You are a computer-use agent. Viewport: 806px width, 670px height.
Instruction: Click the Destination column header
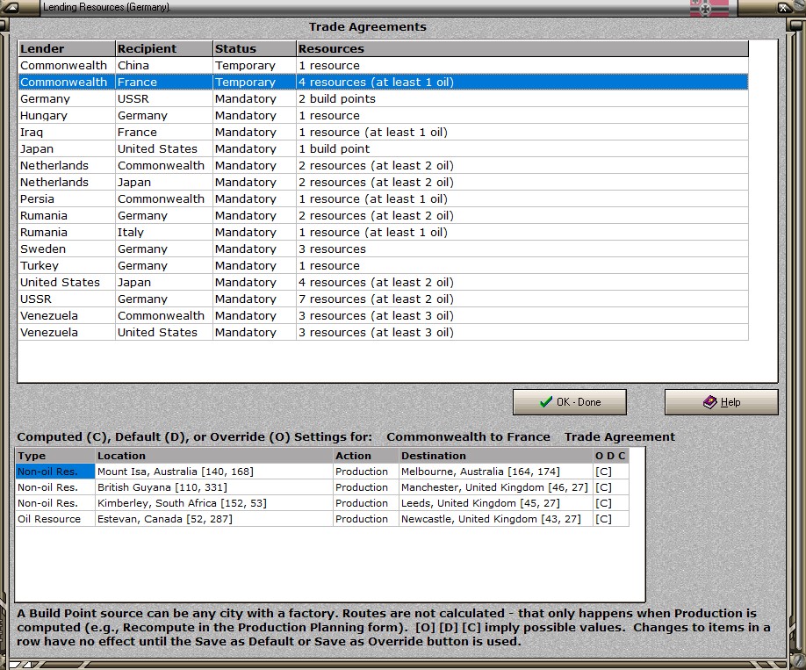496,456
